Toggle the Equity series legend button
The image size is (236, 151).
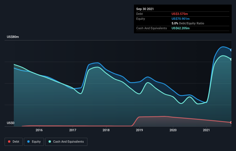pyautogui.click(x=34, y=142)
